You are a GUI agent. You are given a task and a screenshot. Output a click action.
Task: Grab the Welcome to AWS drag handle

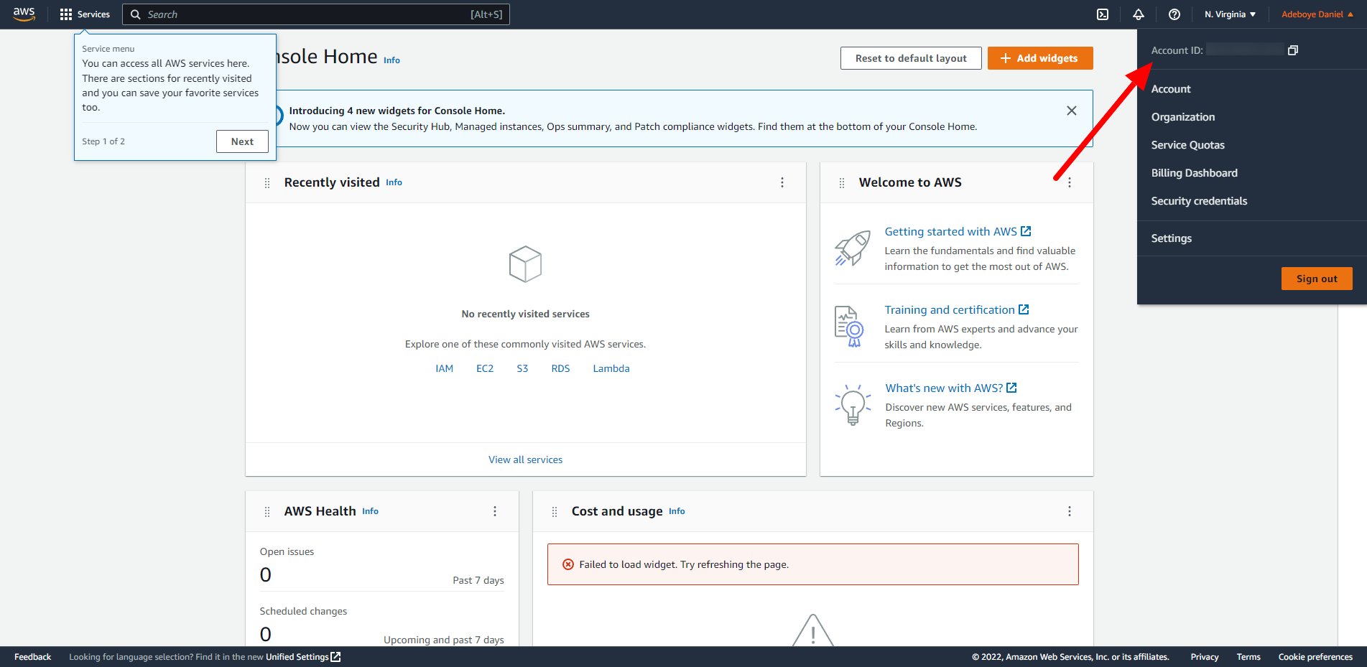(842, 183)
